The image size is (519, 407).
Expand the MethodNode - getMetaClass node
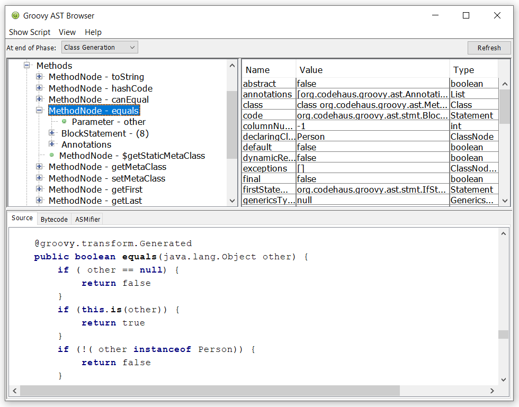(x=39, y=167)
